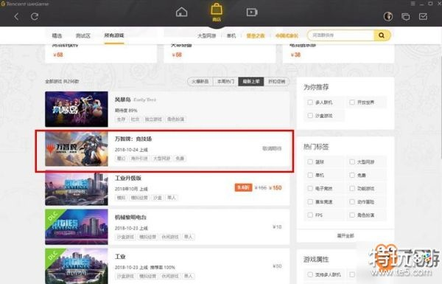The width and height of the screenshot is (442, 284).
Task: Check 角色扮演 under 热门标签
Action: point(352,215)
